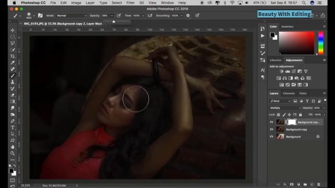Image resolution: width=335 pixels, height=188 pixels.
Task: Open the Filter menu
Action: pyautogui.click(x=130, y=3)
